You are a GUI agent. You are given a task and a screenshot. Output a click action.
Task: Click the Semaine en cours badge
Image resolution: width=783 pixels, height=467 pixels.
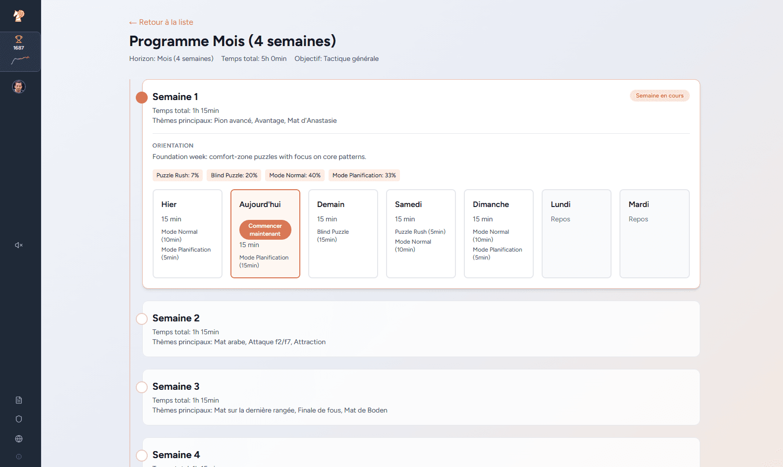click(x=659, y=96)
